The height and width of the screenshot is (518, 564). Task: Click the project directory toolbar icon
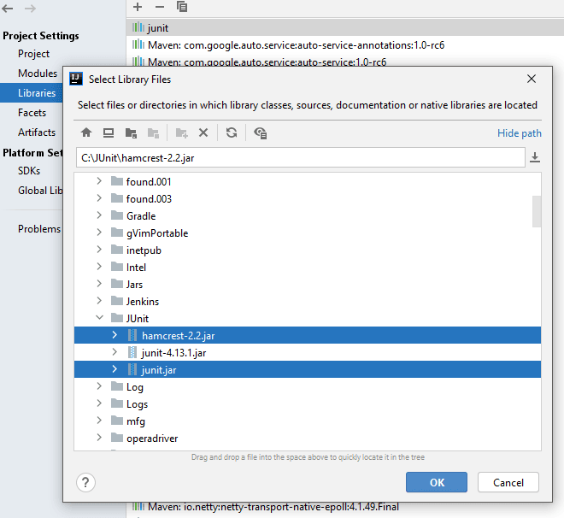coord(131,132)
